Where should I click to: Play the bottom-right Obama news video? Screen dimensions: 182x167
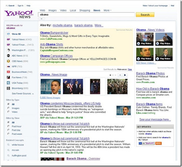(x=164, y=54)
